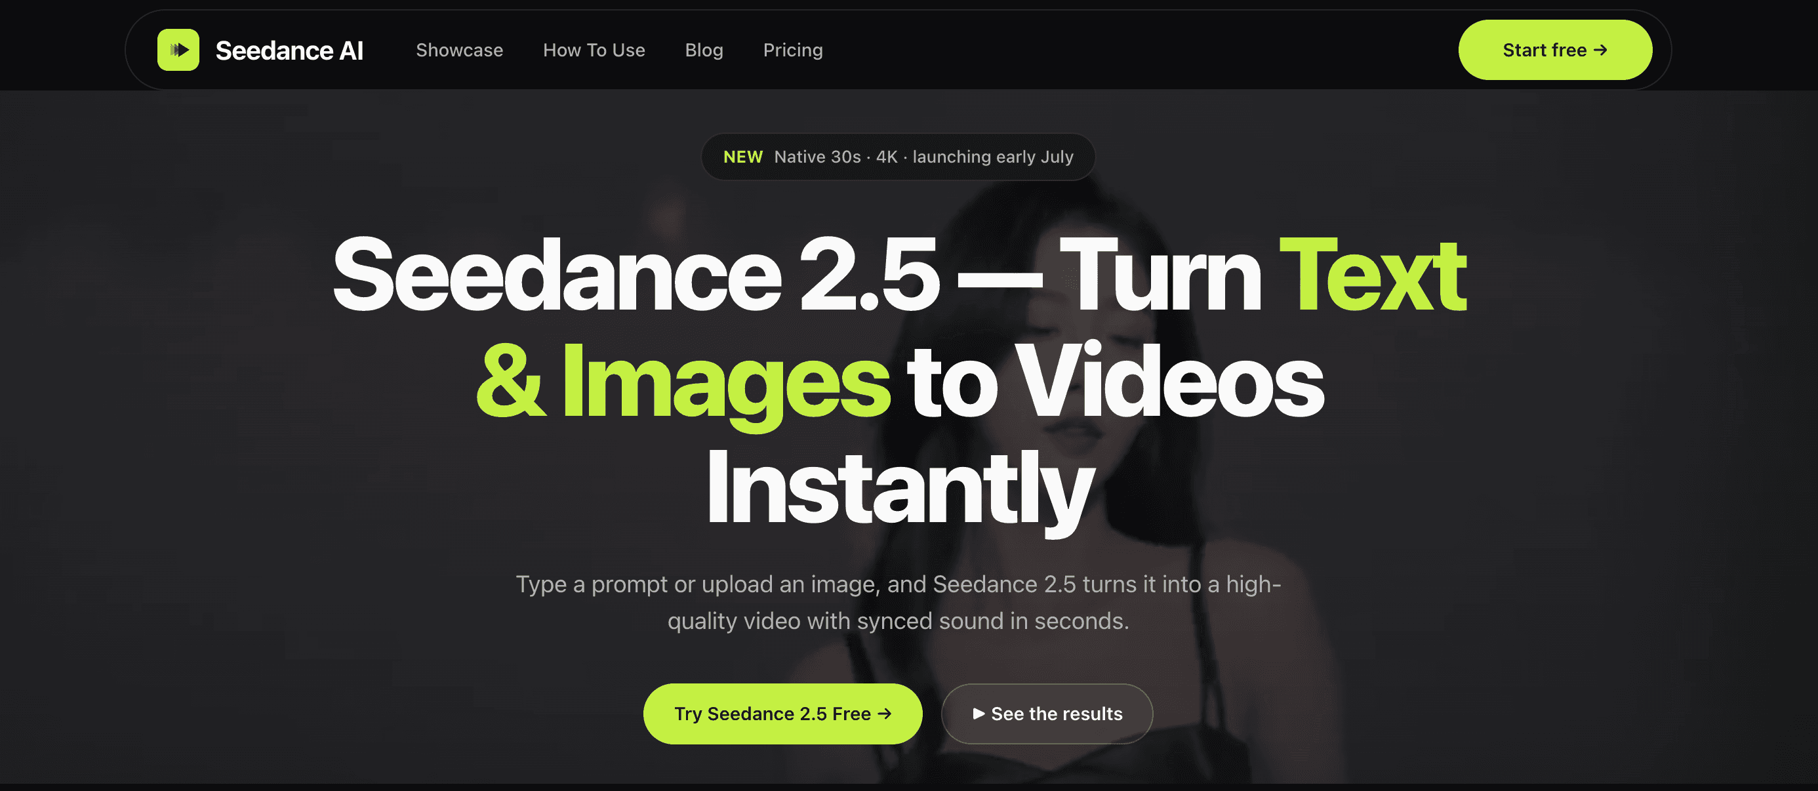Click the Start free button
The height and width of the screenshot is (791, 1818).
pyautogui.click(x=1556, y=50)
